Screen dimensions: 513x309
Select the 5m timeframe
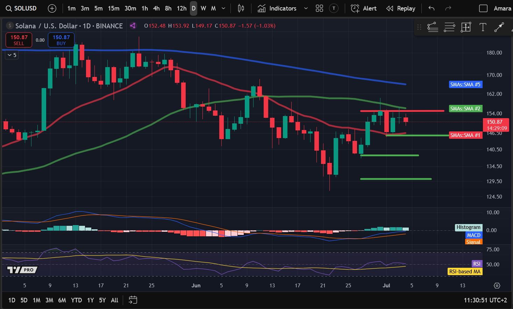click(99, 8)
